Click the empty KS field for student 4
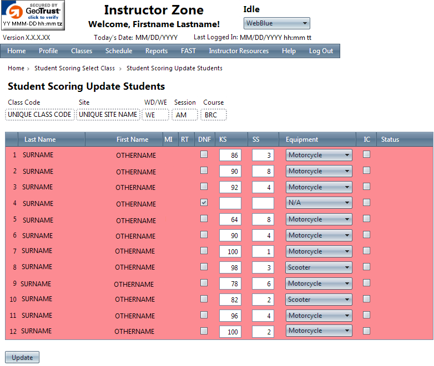The height and width of the screenshot is (366, 434). (x=230, y=203)
